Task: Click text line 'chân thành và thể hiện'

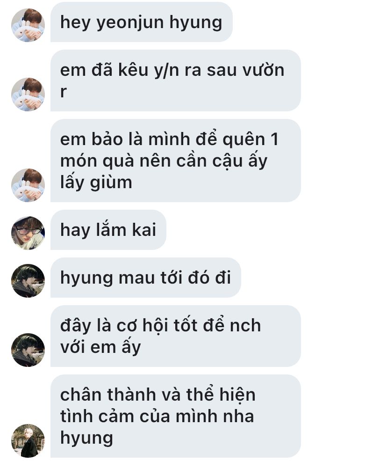Action: point(158,395)
